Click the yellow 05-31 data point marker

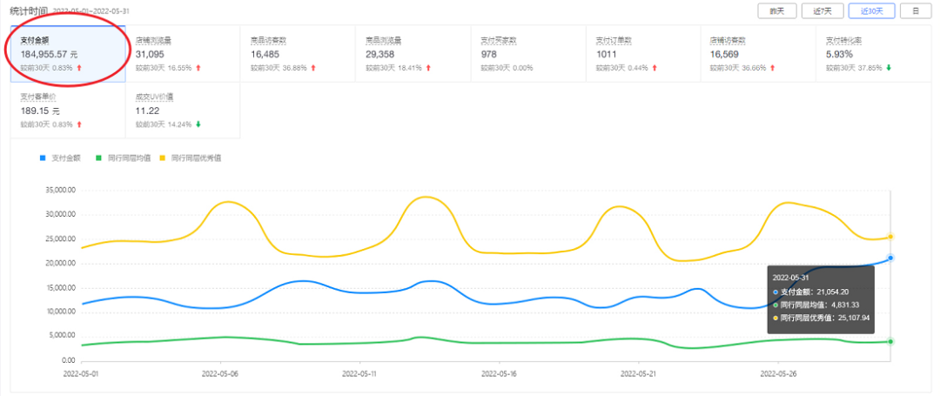click(x=890, y=237)
